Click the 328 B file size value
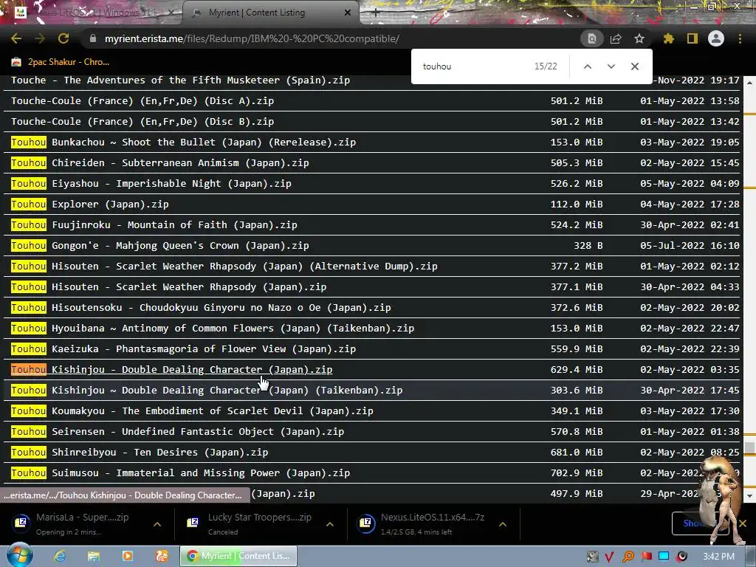756x567 pixels. (x=588, y=246)
